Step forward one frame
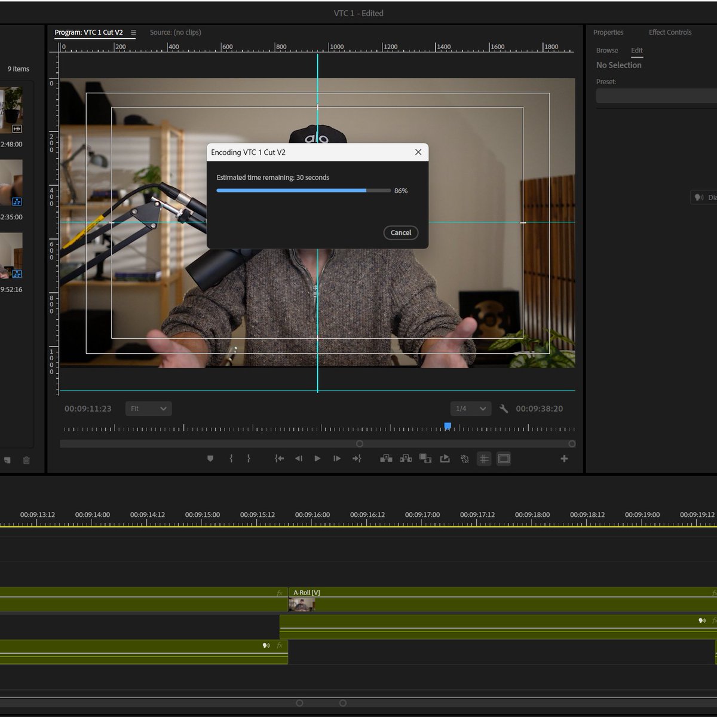This screenshot has height=717, width=717. click(x=337, y=459)
